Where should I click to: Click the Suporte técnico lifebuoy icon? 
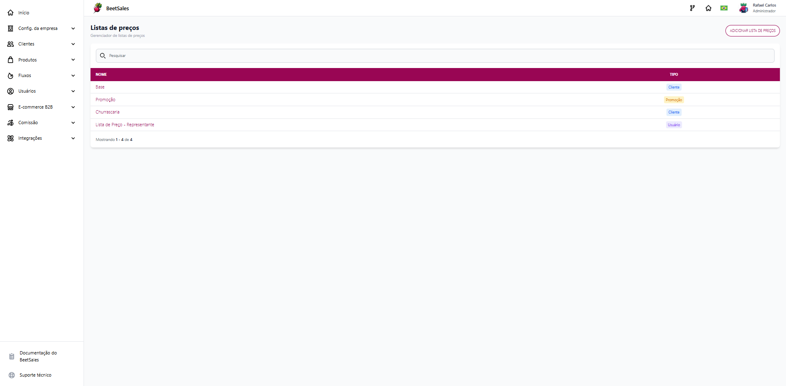pos(12,375)
